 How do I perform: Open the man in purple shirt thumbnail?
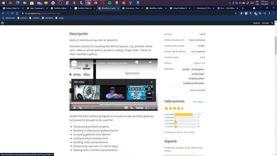(x=113, y=92)
